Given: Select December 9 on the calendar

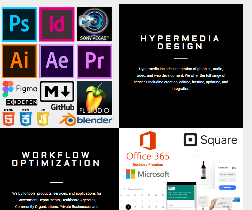Looking at the screenshot, I should 128,207.
